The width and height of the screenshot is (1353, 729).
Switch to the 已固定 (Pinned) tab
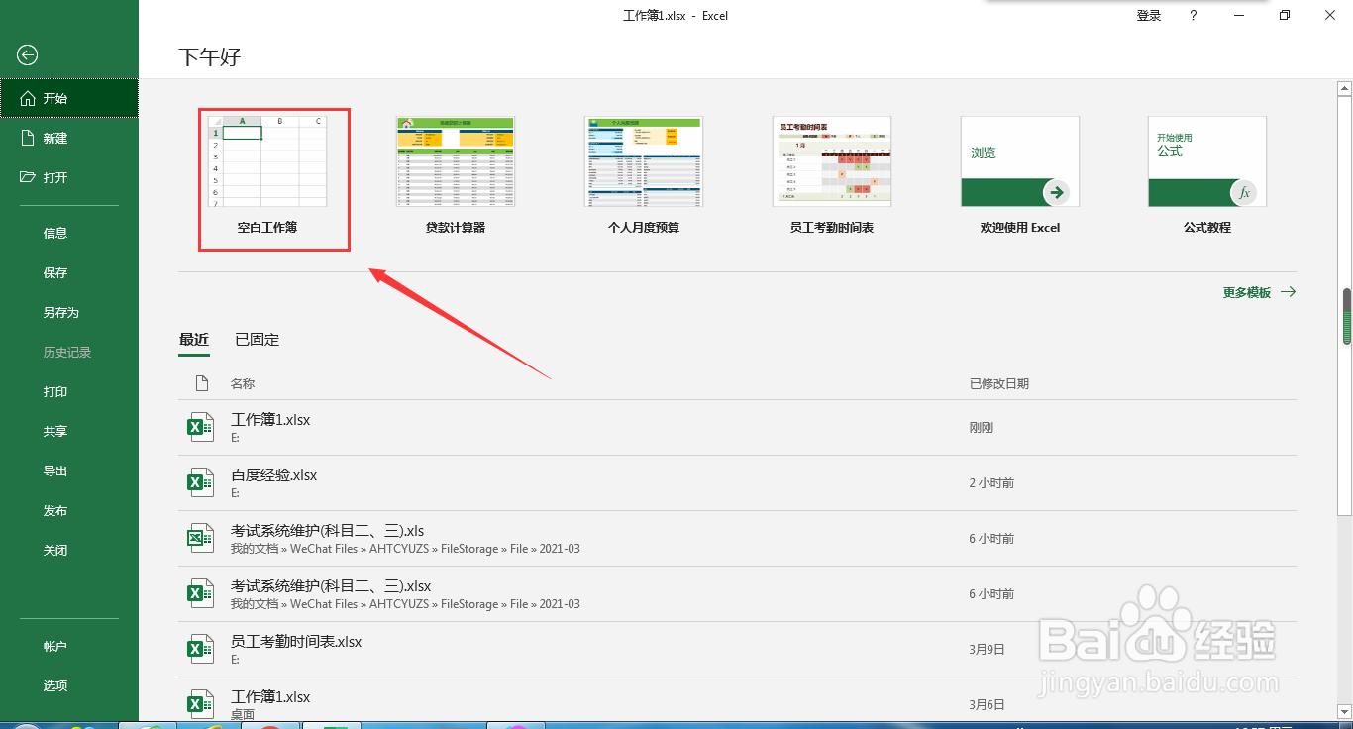point(256,339)
